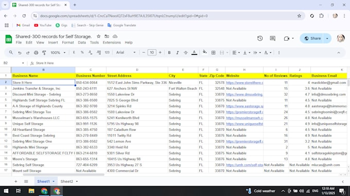Open horizontal align dropdown
350x196 pixels.
pos(236,53)
